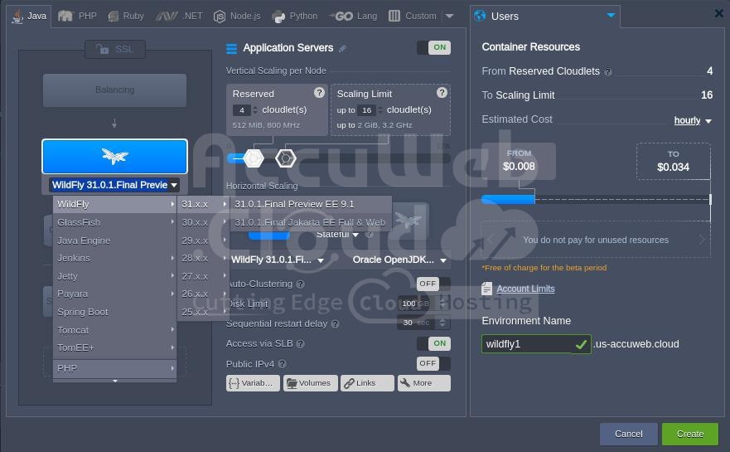Image resolution: width=730 pixels, height=452 pixels.
Task: Open the Volumes button
Action: [x=311, y=383]
